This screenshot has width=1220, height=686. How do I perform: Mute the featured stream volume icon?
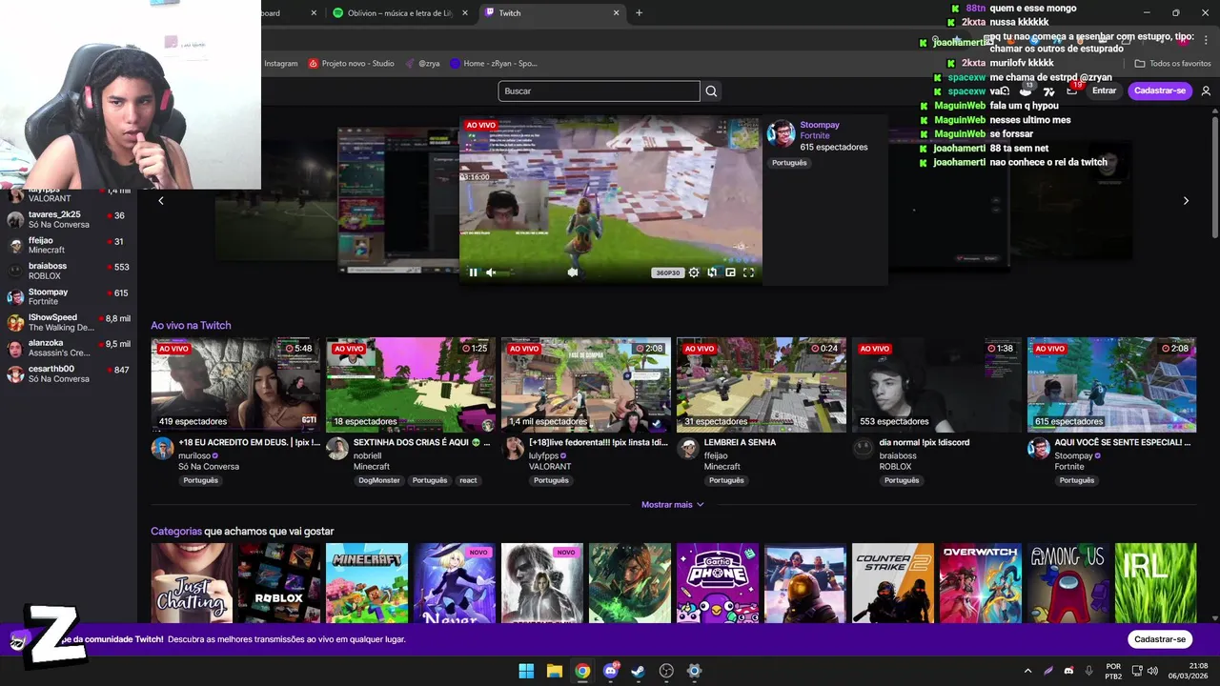click(x=491, y=272)
